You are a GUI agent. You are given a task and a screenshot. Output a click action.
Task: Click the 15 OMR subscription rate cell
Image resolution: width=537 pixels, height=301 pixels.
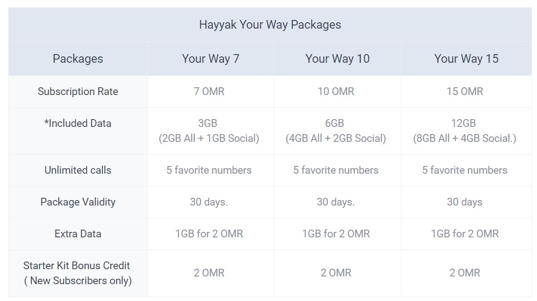coord(465,91)
